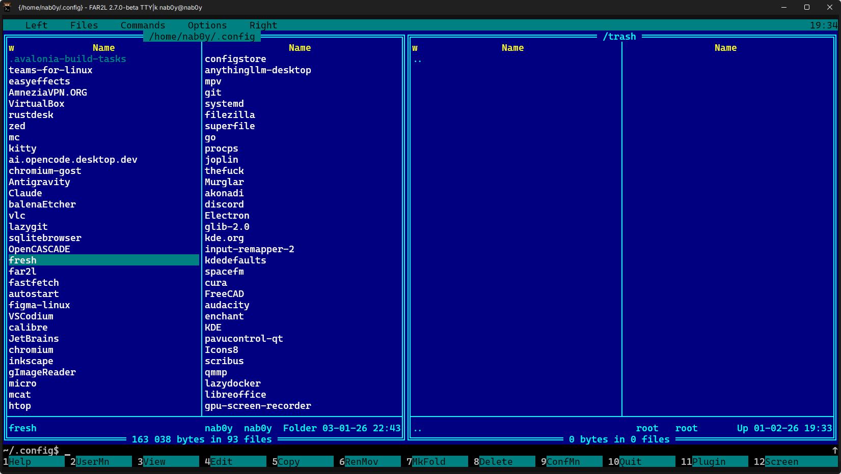This screenshot has height=474, width=841.
Task: Click the command line input prompt
Action: (x=204, y=451)
